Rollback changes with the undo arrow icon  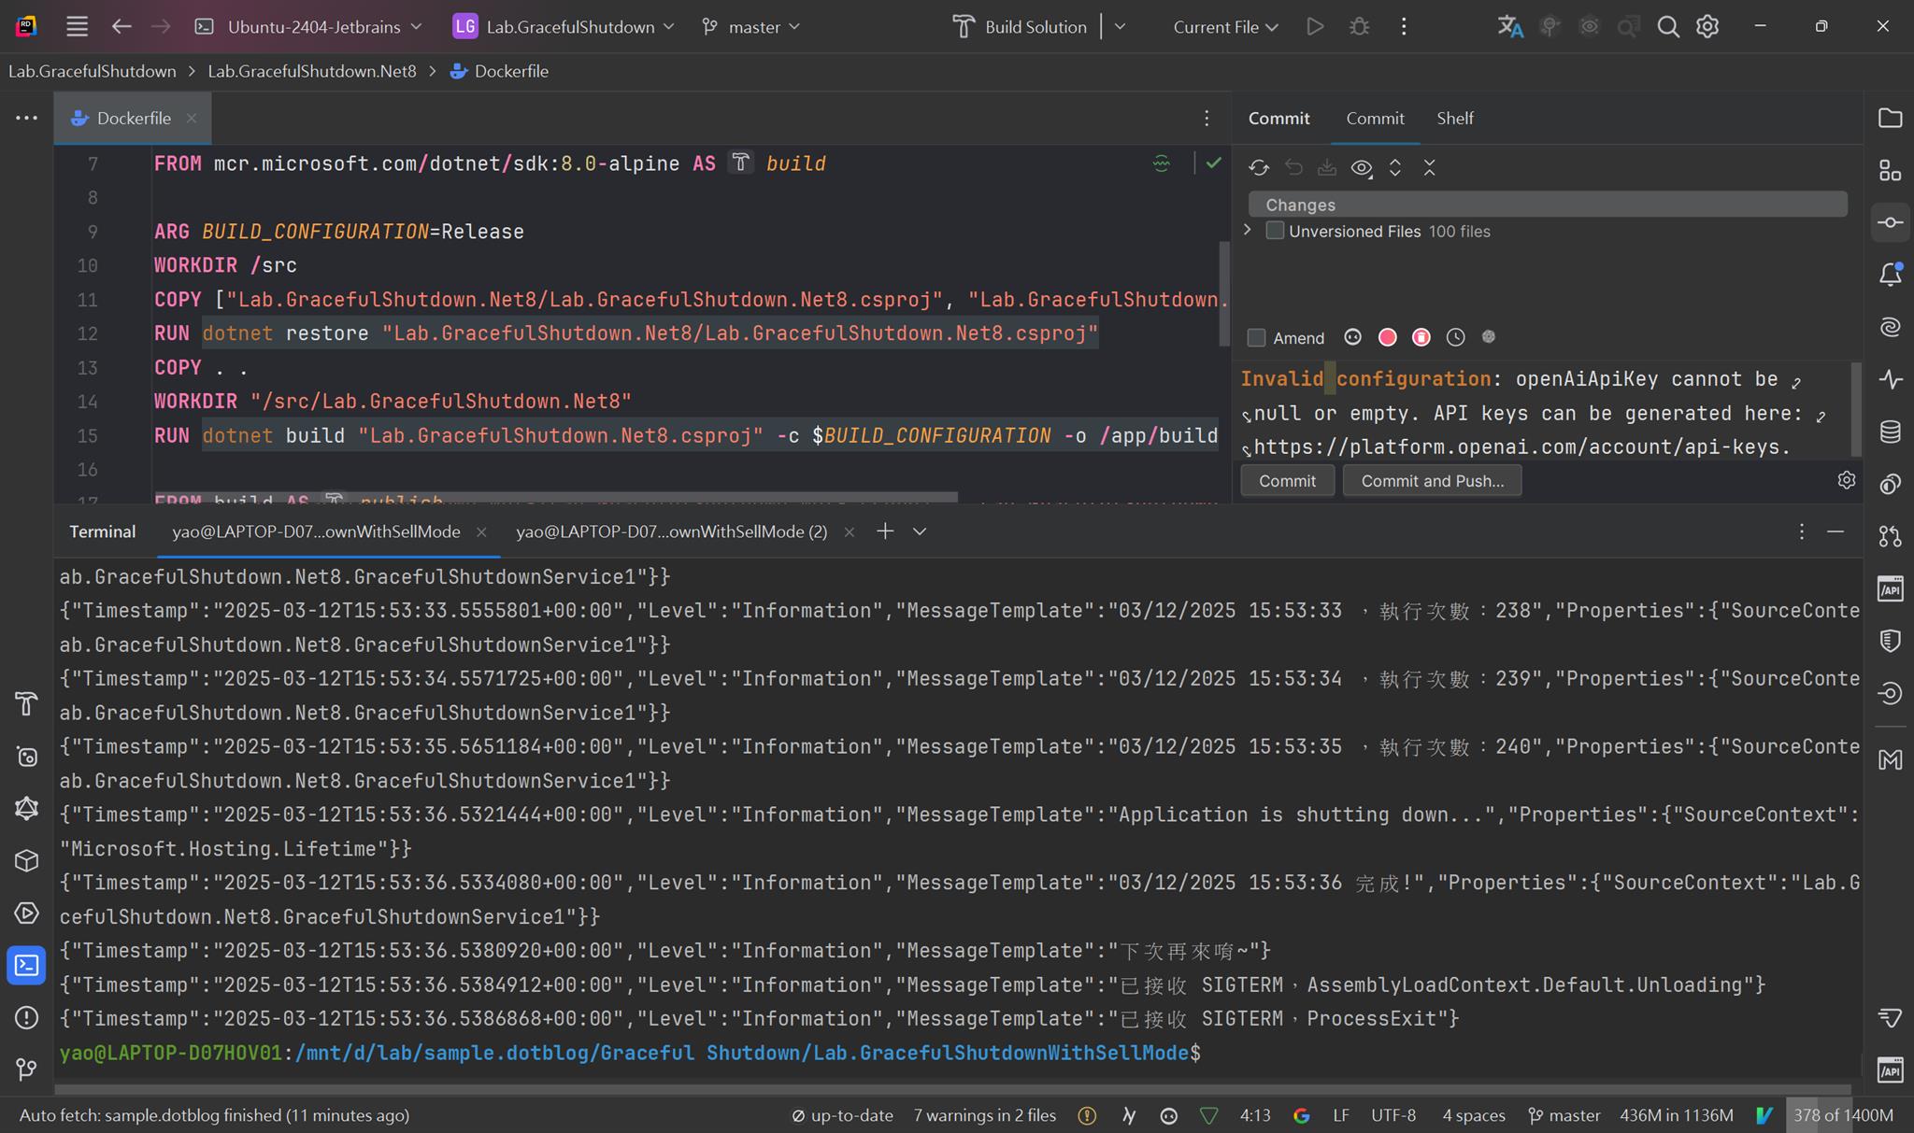(x=1293, y=167)
